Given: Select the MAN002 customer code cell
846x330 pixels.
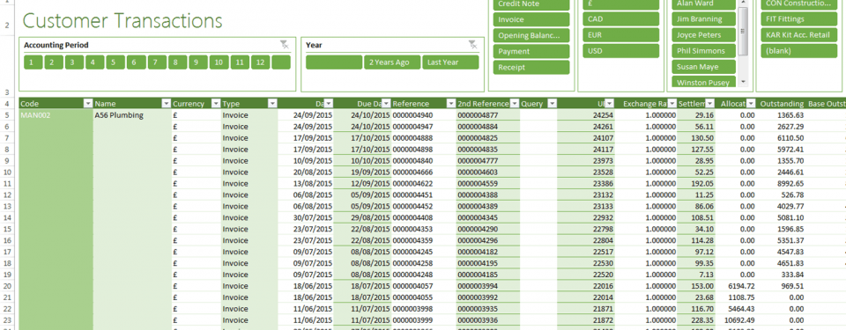Looking at the screenshot, I should coord(56,115).
